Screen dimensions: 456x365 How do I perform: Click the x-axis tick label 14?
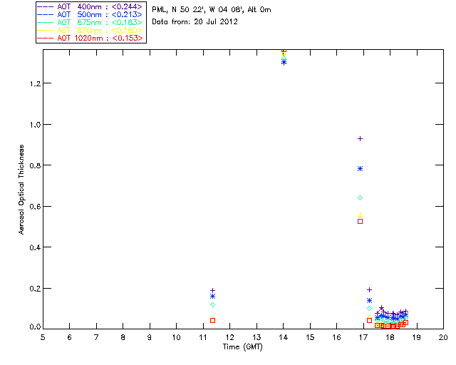tap(284, 338)
